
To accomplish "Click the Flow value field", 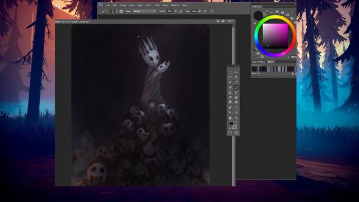I will [195, 11].
